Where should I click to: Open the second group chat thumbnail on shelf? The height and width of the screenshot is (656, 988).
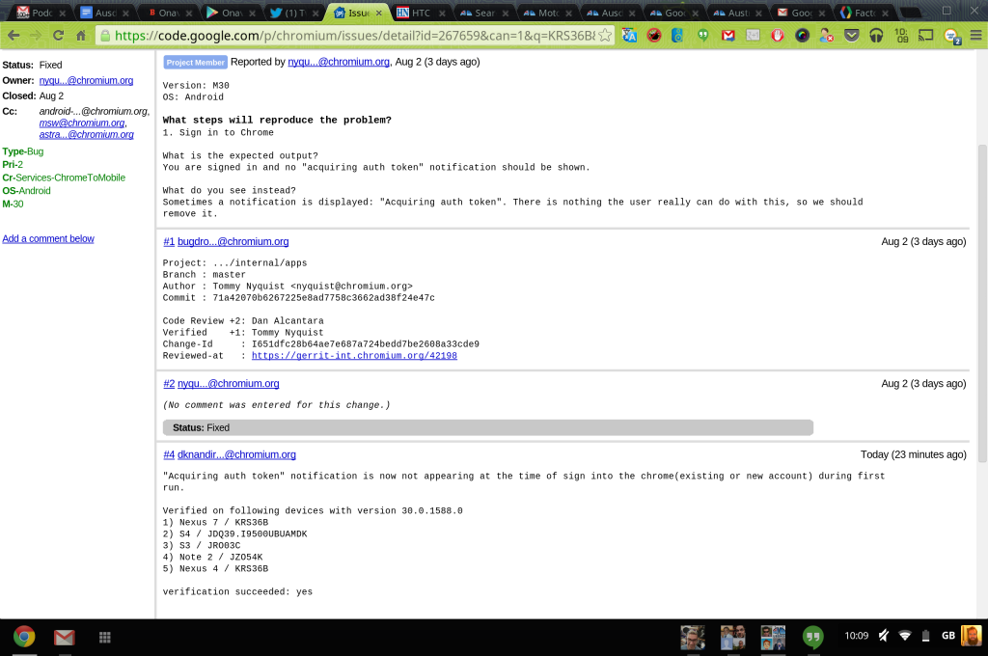pos(733,637)
